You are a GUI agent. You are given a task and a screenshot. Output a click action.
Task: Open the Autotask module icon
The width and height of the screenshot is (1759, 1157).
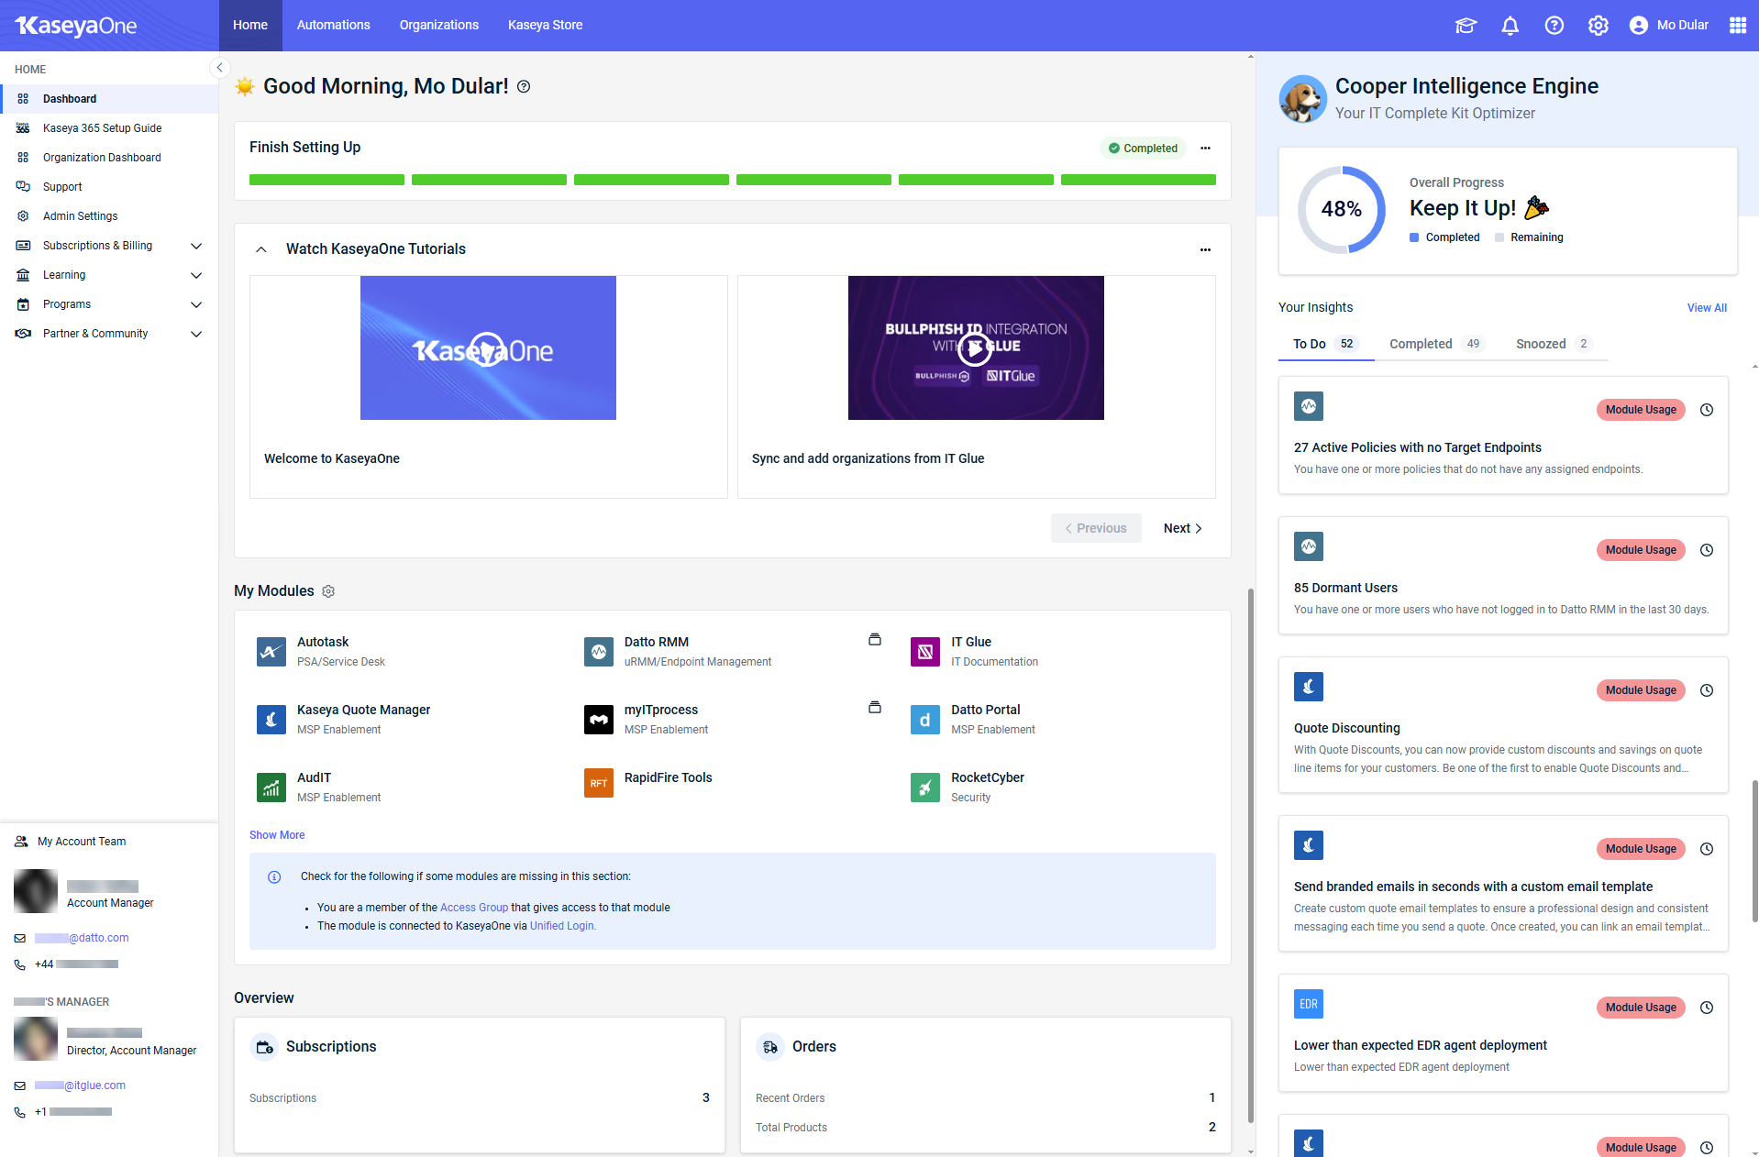click(x=271, y=652)
